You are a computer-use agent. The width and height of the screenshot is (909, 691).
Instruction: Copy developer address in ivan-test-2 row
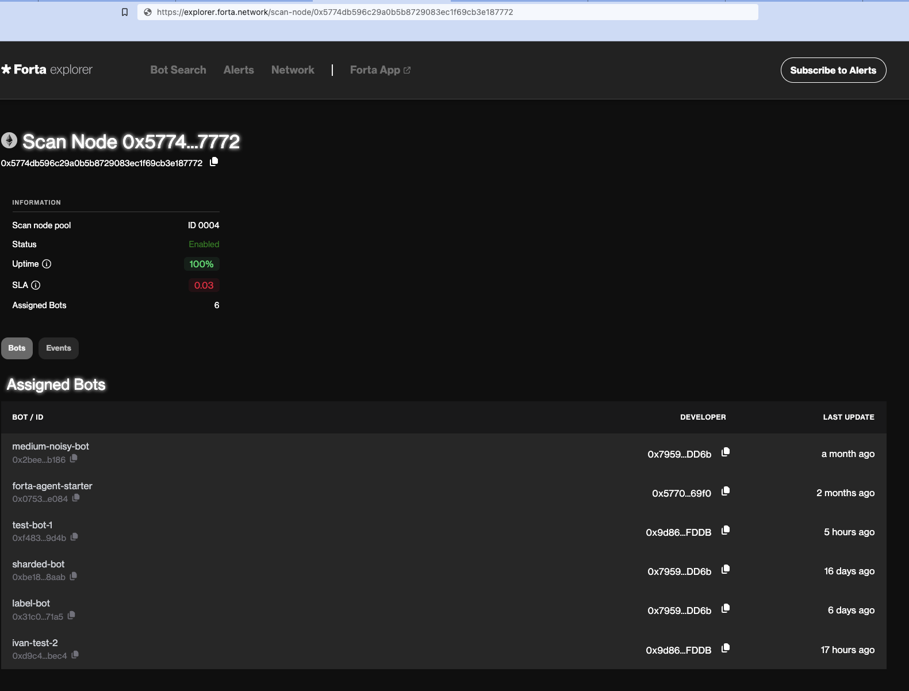coord(726,648)
